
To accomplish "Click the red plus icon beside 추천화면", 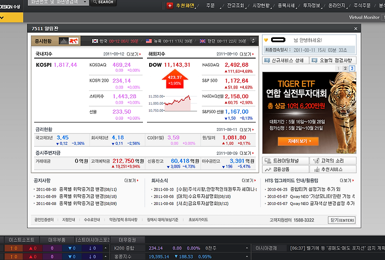I will coord(170,5).
